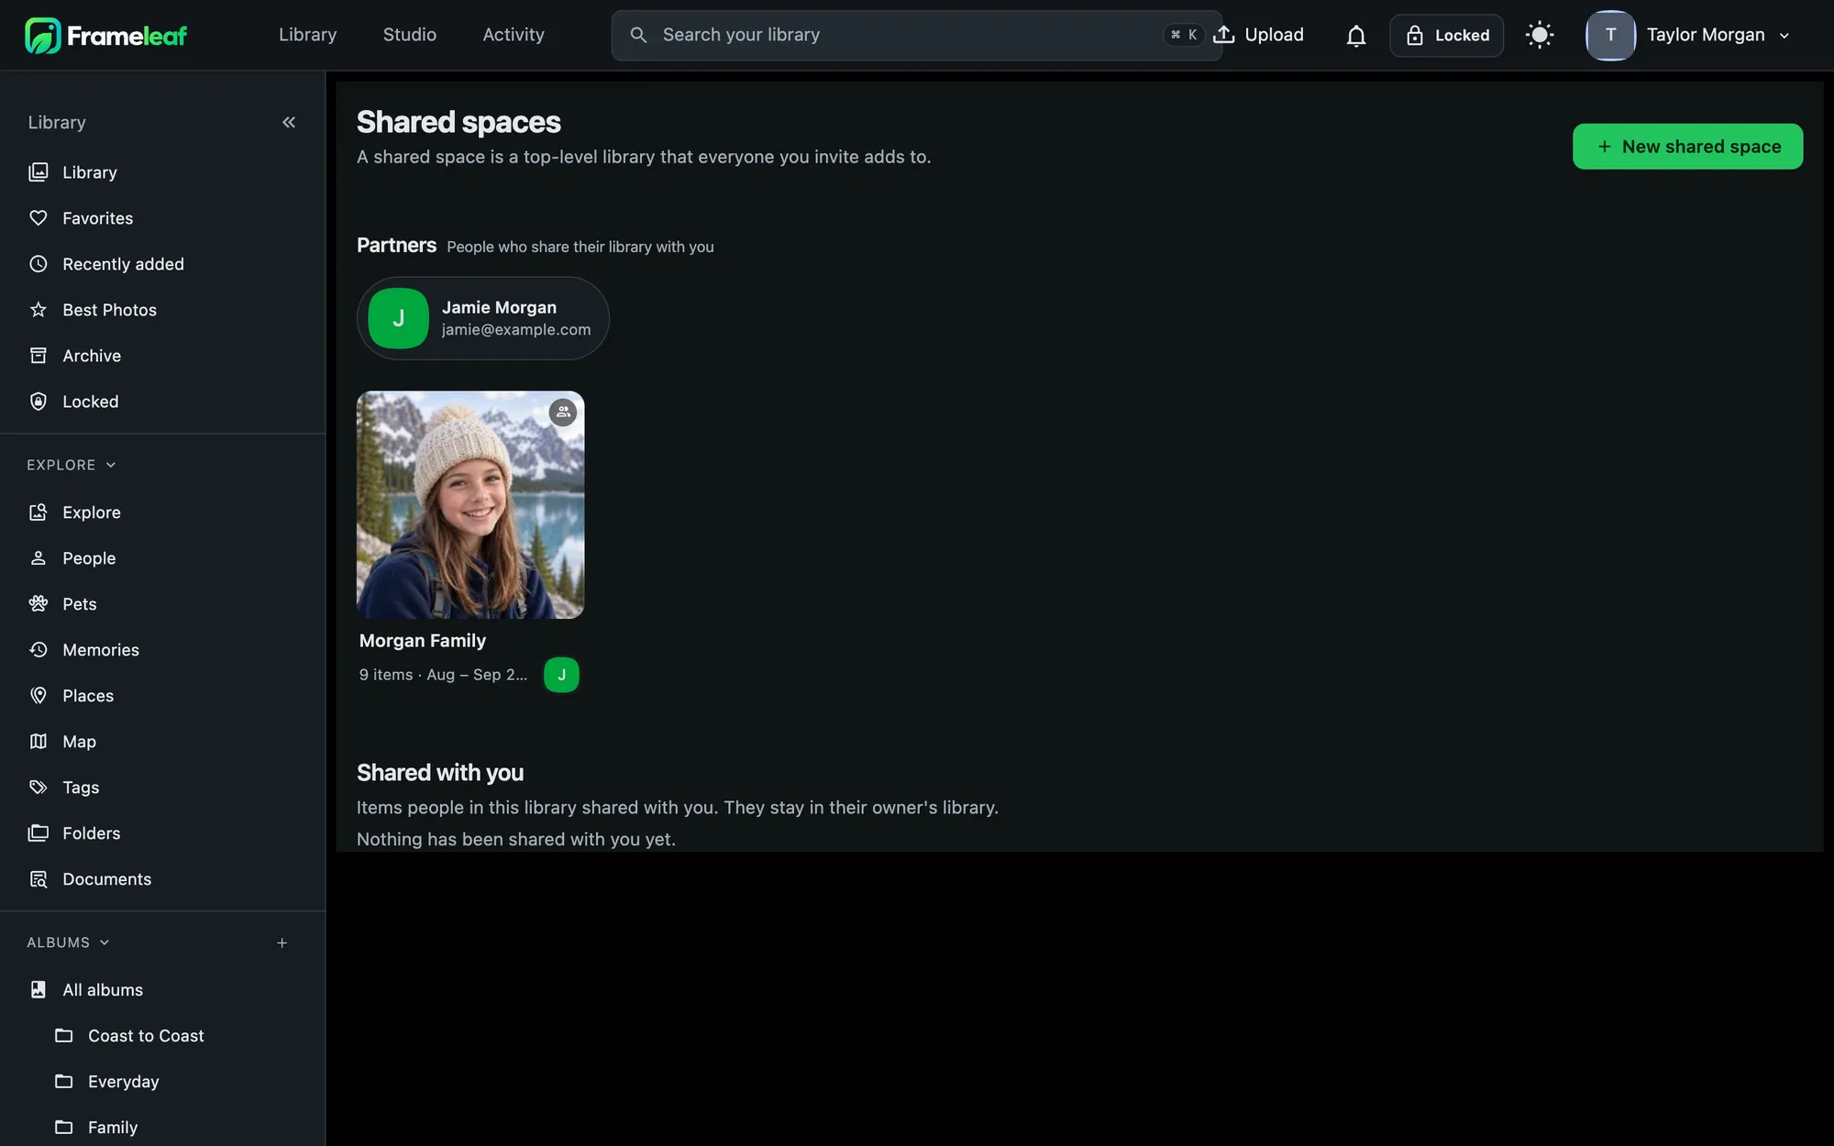Switch to Activity tab
Image resolution: width=1834 pixels, height=1146 pixels.
pyautogui.click(x=513, y=35)
